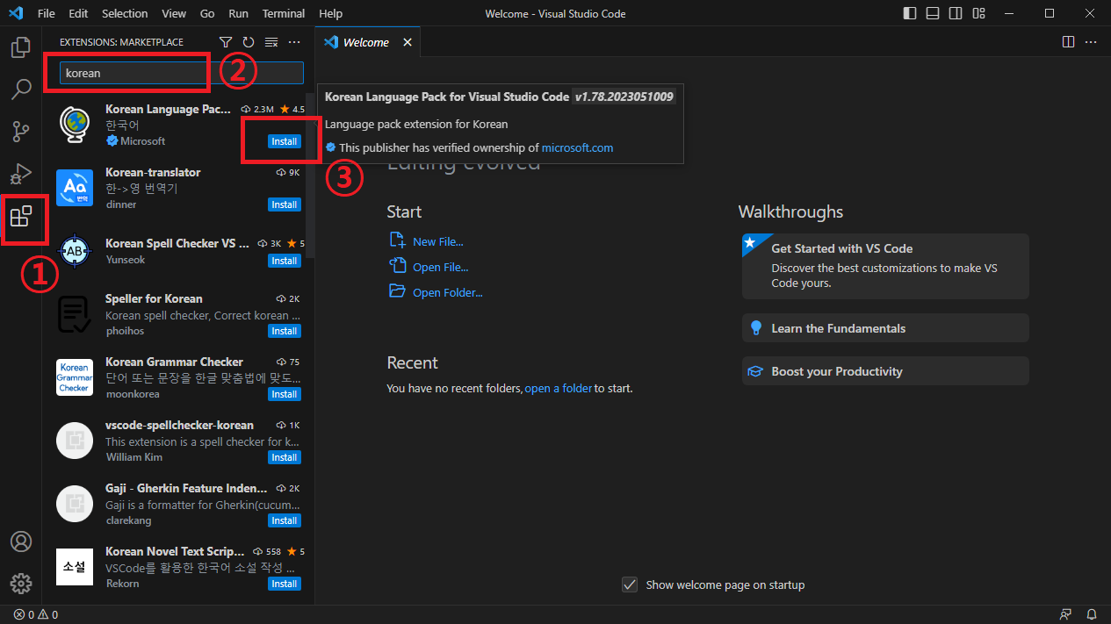Screen dimensions: 1111x624
Task: Open the Run and Debug view
Action: (x=21, y=174)
